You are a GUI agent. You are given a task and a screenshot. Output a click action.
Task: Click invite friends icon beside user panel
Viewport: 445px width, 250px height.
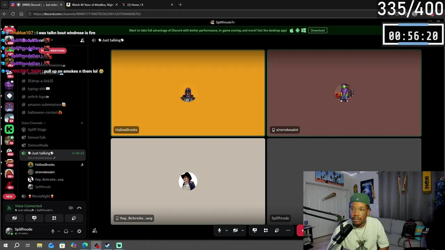(x=95, y=231)
